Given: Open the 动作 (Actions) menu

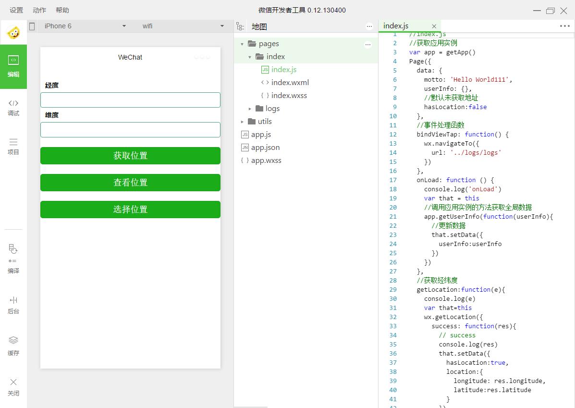Looking at the screenshot, I should 39,10.
